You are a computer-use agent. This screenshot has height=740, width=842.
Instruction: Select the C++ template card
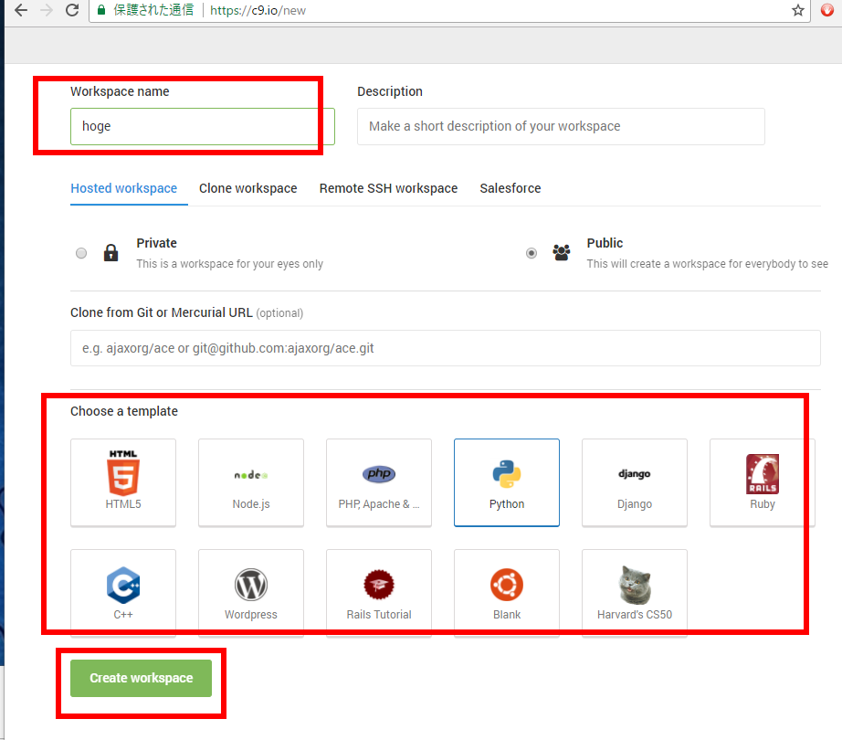[x=123, y=593]
